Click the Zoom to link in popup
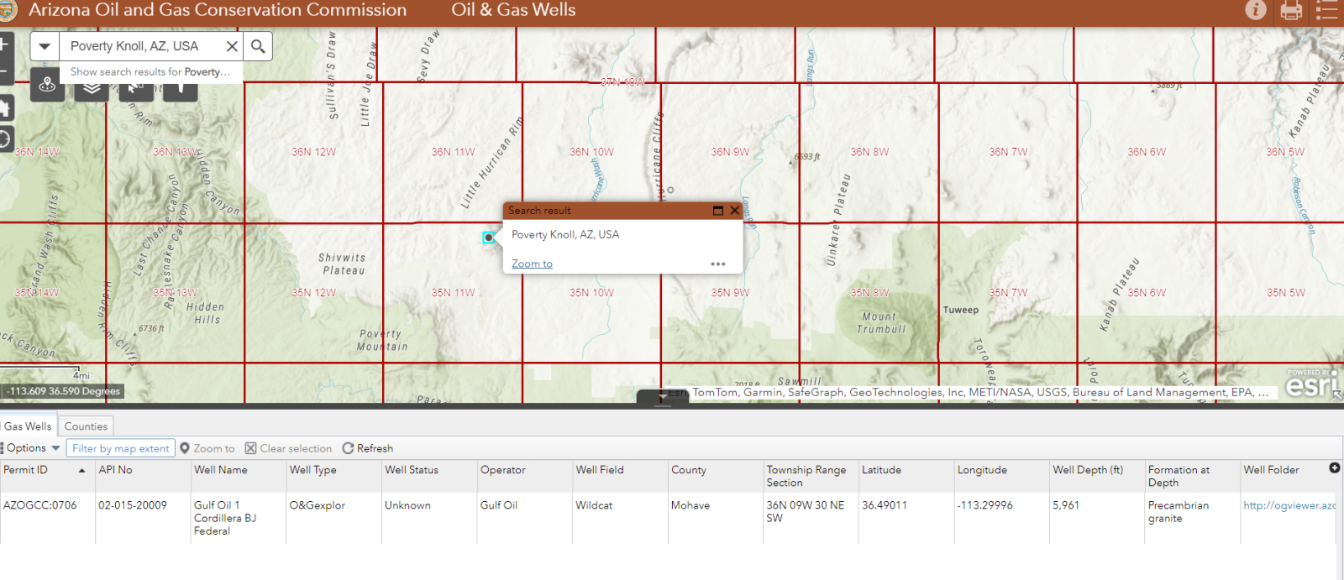This screenshot has height=580, width=1344. pyautogui.click(x=532, y=264)
